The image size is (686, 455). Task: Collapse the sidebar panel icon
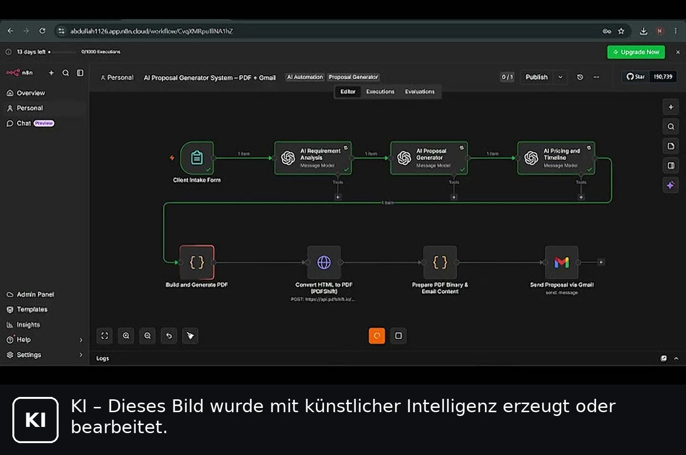pos(80,73)
